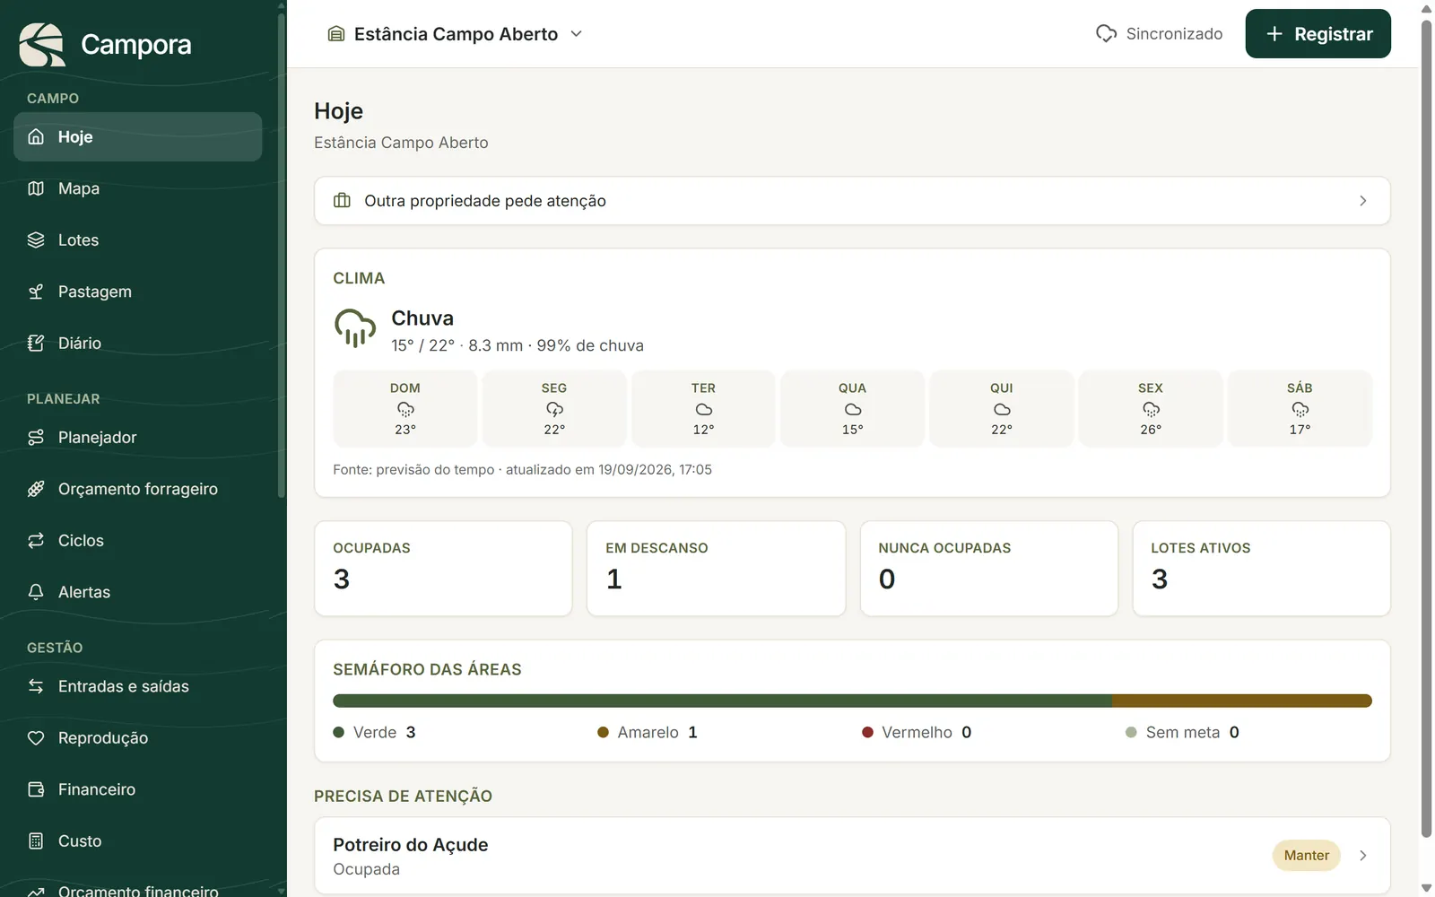Expand the Outra propriedade pede atenção chevron
Image resolution: width=1435 pixels, height=897 pixels.
(1362, 201)
